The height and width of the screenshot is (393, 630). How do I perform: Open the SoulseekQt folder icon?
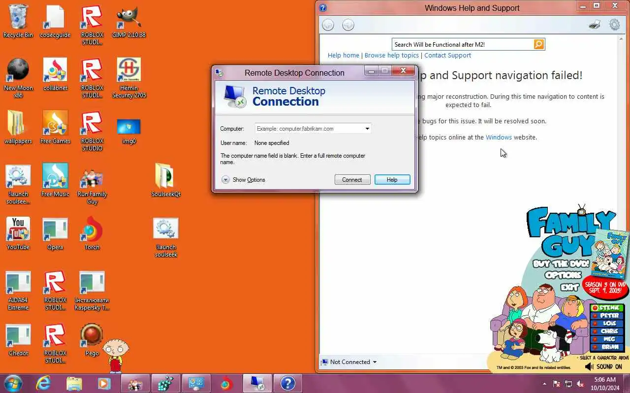pyautogui.click(x=166, y=180)
